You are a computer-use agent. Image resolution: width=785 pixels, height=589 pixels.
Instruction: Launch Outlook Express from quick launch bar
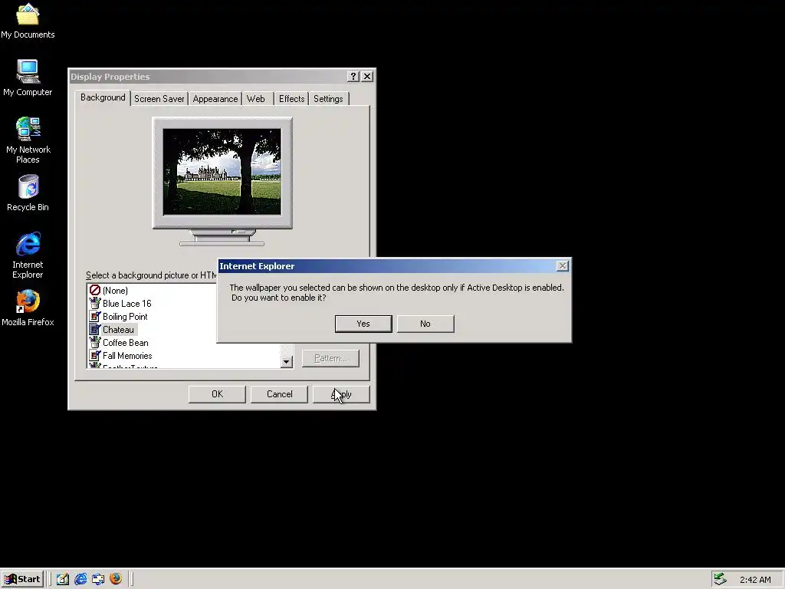[x=97, y=579]
